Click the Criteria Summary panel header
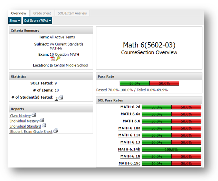This screenshot has height=181, width=218. coord(51,30)
